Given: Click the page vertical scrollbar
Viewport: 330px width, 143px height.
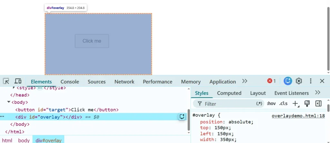Looking at the screenshot, I should coord(328,39).
